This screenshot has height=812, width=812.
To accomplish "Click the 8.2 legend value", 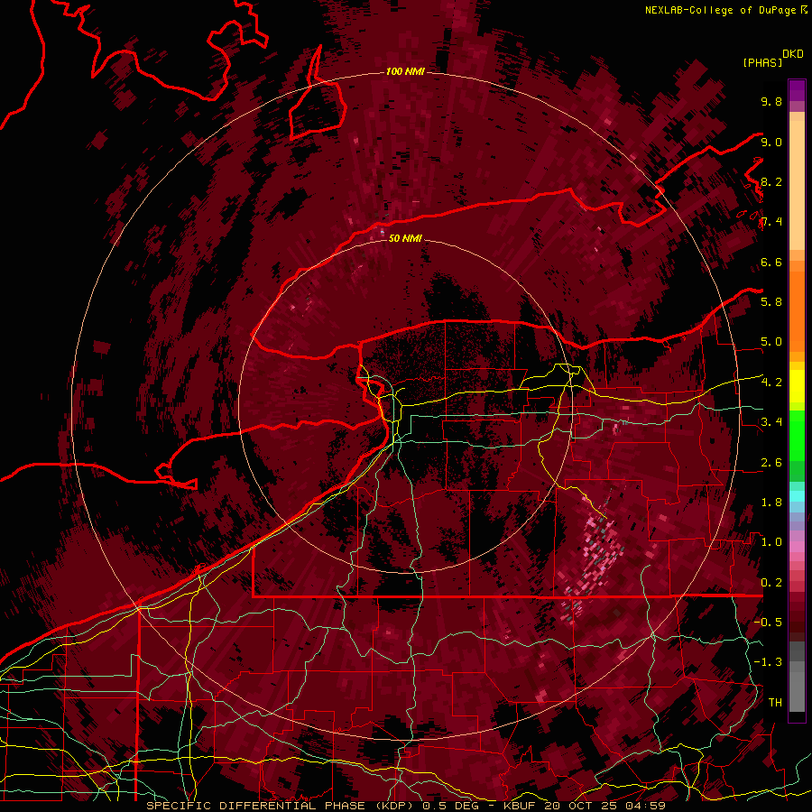I will pos(771,181).
